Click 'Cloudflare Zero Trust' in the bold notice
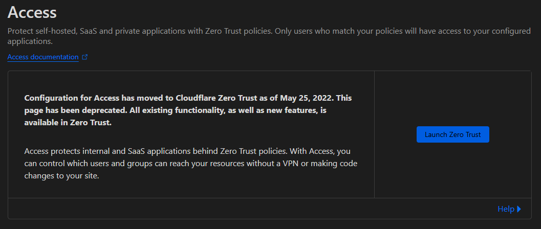The width and height of the screenshot is (541, 229). click(x=216, y=98)
